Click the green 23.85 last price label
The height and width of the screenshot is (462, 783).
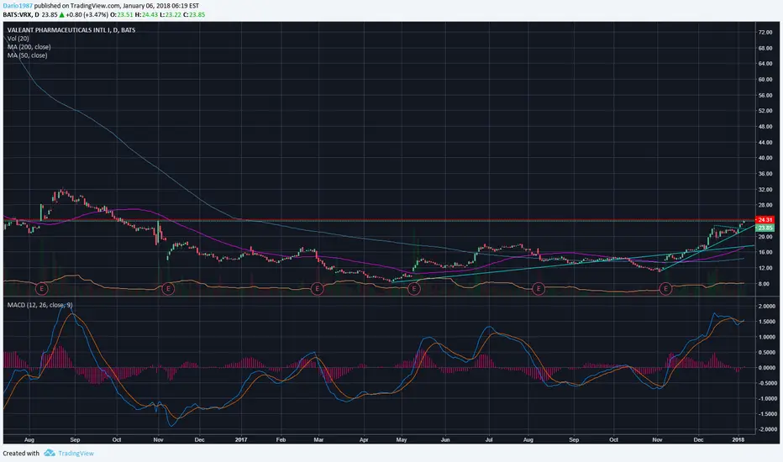click(x=765, y=228)
